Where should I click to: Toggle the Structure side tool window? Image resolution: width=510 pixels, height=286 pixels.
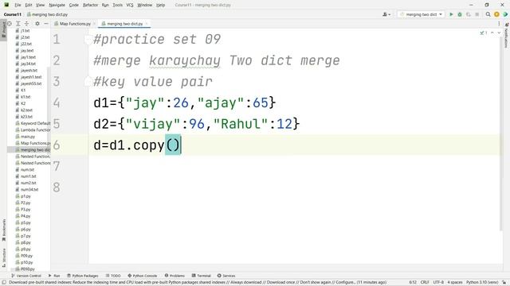coord(3,258)
